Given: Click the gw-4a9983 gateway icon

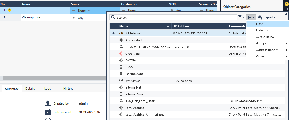Looking at the screenshot, I should (x=121, y=81).
